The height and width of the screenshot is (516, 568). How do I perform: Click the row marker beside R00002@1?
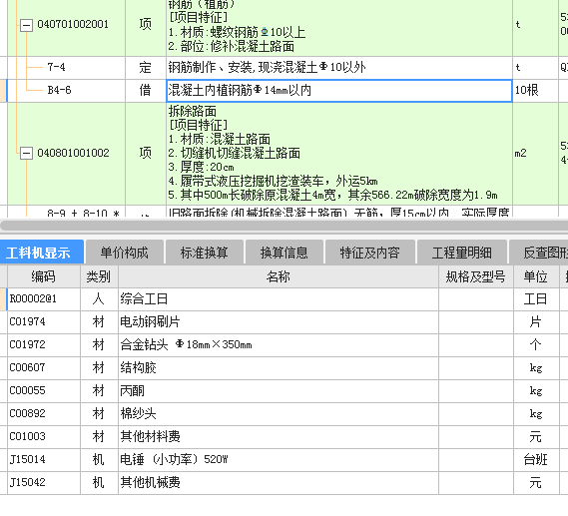(x=3, y=299)
